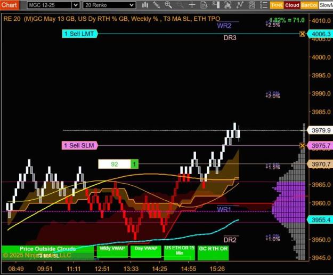
Task: Cancel the Sell LMT order with X
Action: click(302, 34)
